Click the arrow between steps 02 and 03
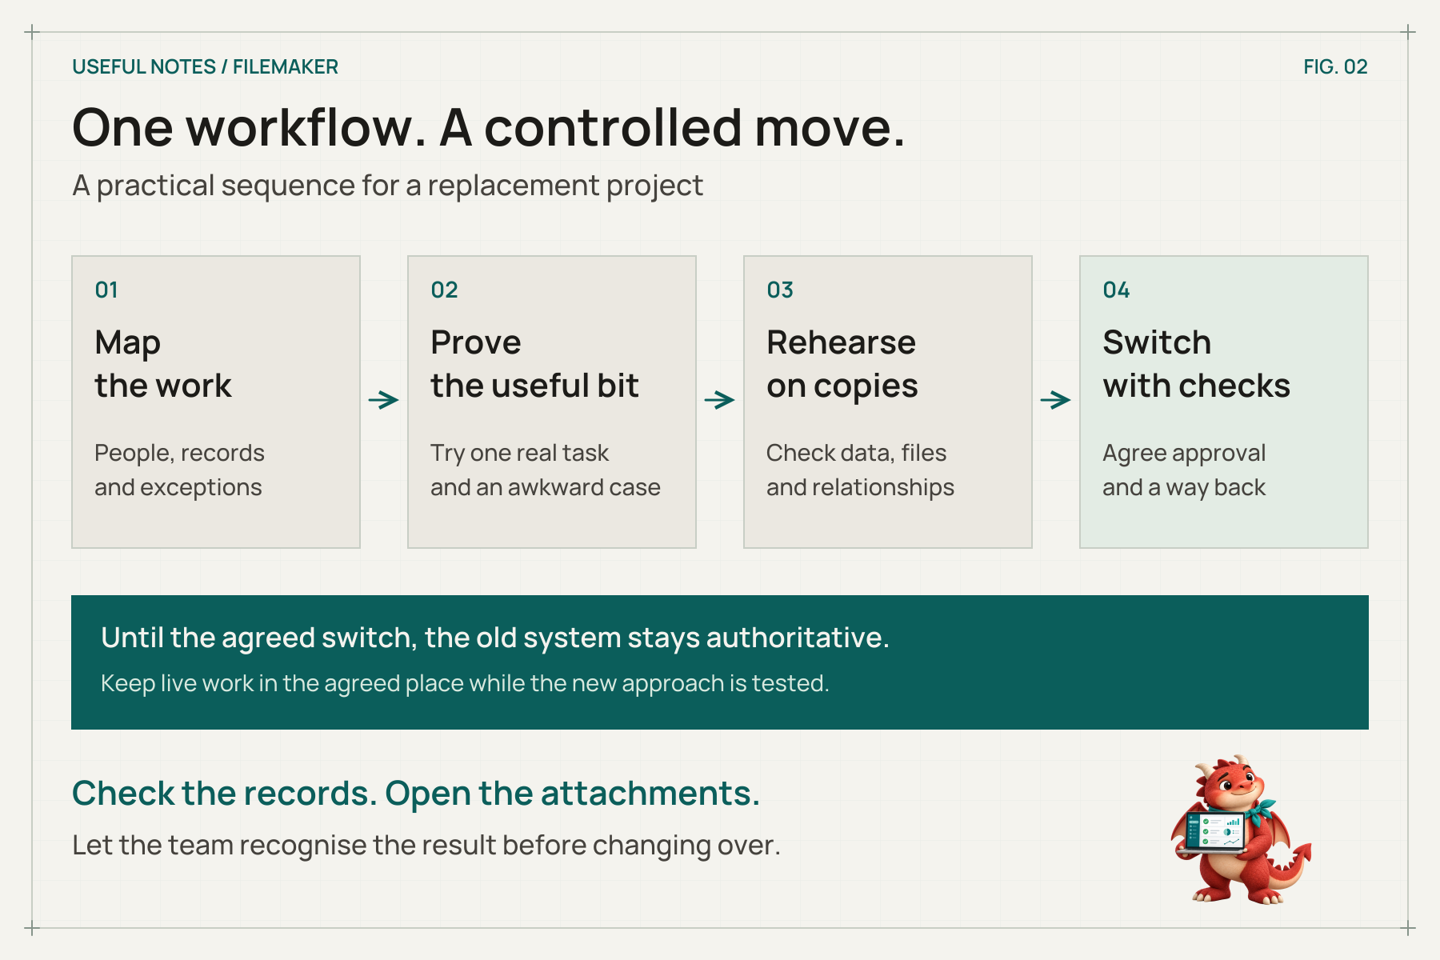Image resolution: width=1440 pixels, height=960 pixels. [720, 400]
